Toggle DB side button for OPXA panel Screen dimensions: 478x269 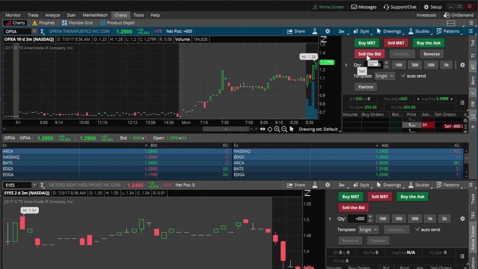point(473,104)
